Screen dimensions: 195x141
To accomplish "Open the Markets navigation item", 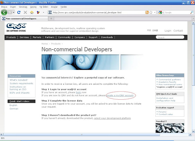I will point(37,37).
